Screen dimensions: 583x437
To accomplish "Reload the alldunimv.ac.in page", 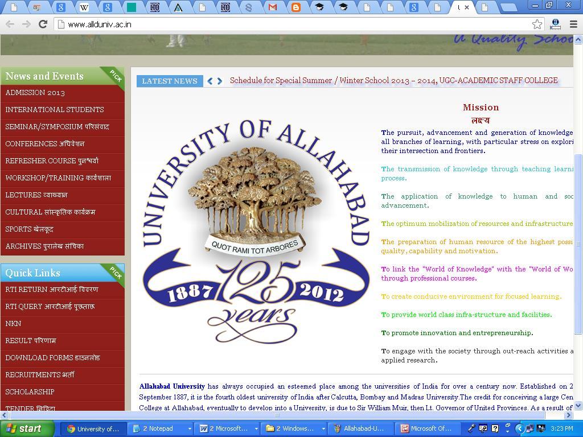I will (x=43, y=24).
